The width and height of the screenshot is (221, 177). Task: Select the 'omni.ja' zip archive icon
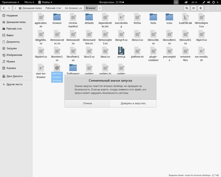[121, 51]
